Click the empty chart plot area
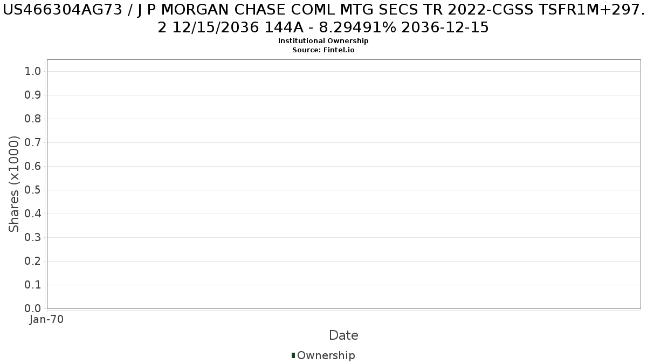Screen dimensions: 647x364 [x=343, y=184]
